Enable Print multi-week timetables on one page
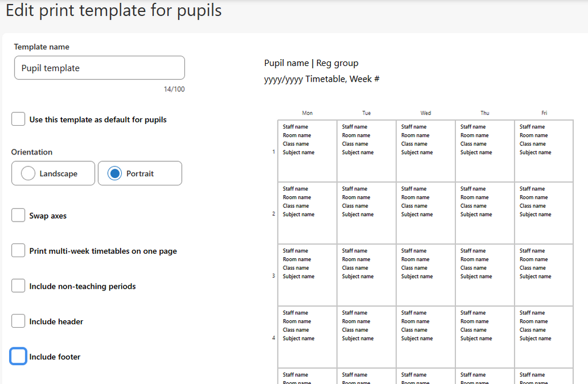This screenshot has height=384, width=588. 18,250
